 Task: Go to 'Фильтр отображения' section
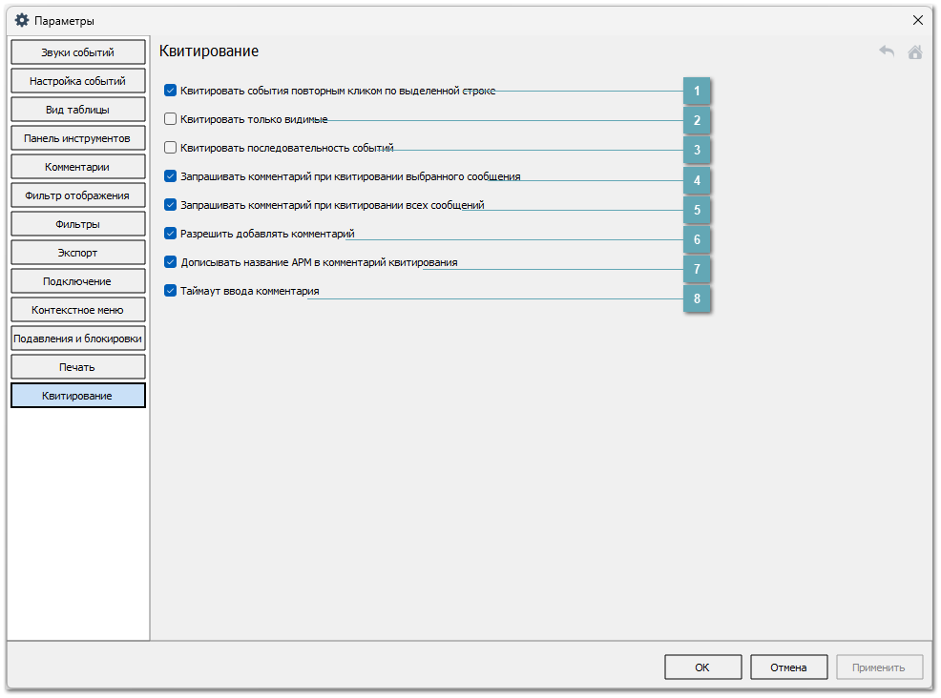click(x=78, y=195)
